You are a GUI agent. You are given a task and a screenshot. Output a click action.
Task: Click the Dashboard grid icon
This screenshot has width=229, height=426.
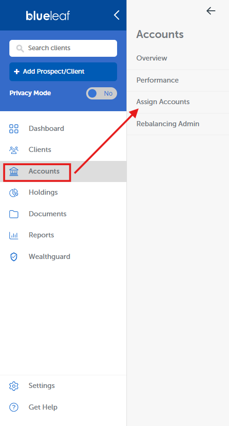click(x=14, y=129)
